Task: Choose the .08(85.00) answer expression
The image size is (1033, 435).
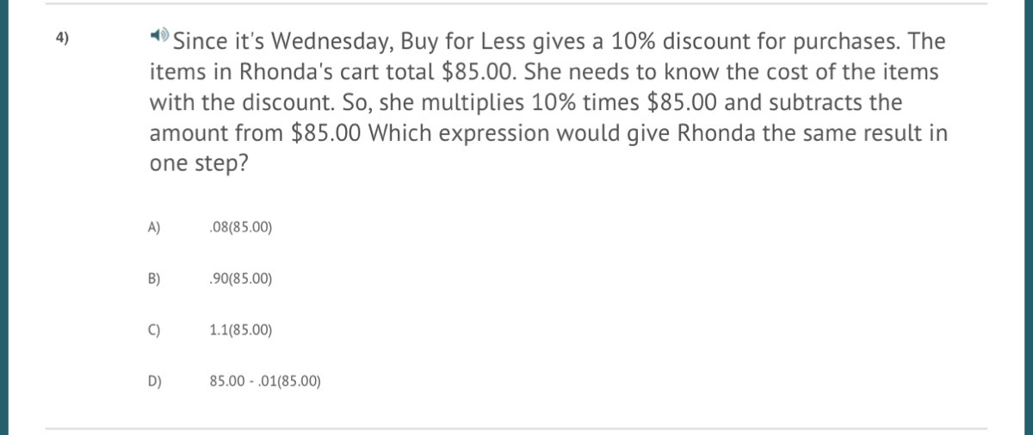Action: [240, 228]
